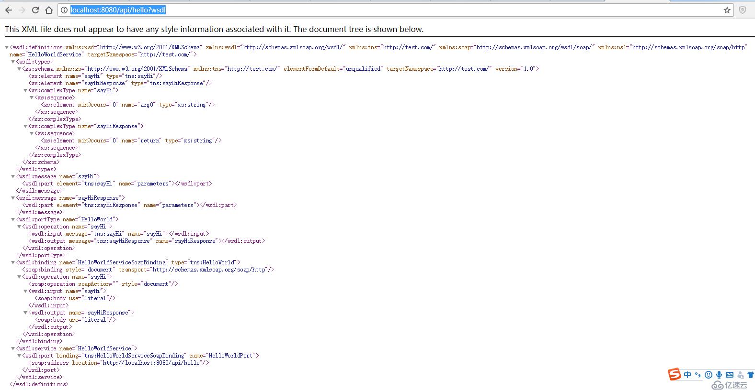Reload the WSDL page
Screen dimensions: 755x391
pos(35,10)
